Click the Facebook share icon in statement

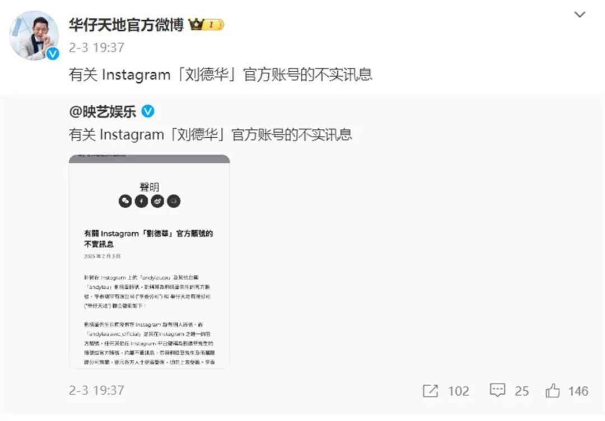tap(141, 201)
